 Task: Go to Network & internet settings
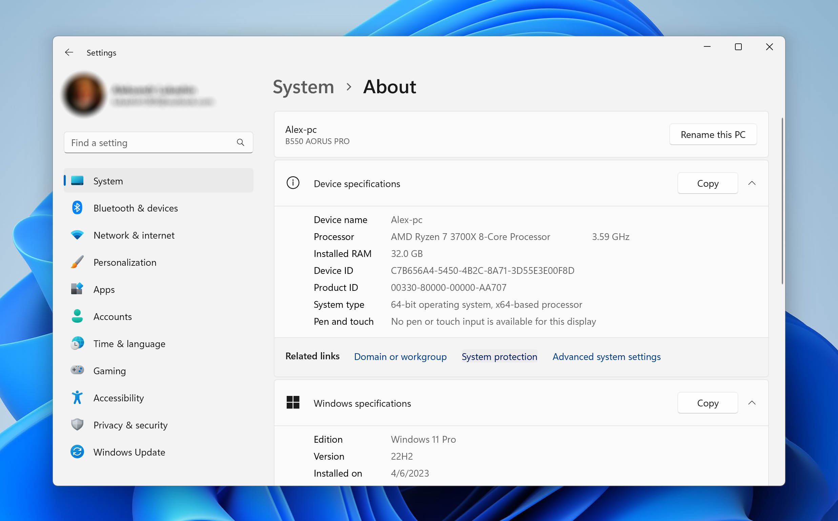pyautogui.click(x=159, y=235)
